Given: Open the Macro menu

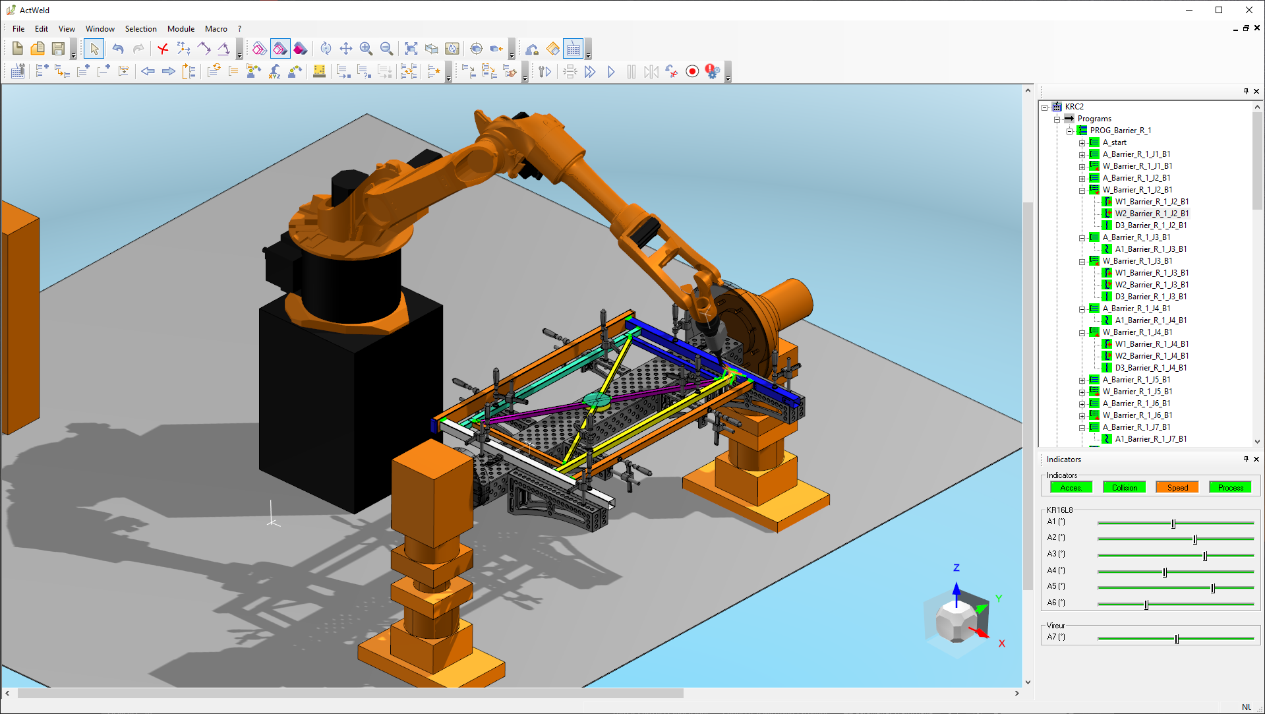Looking at the screenshot, I should click(216, 29).
